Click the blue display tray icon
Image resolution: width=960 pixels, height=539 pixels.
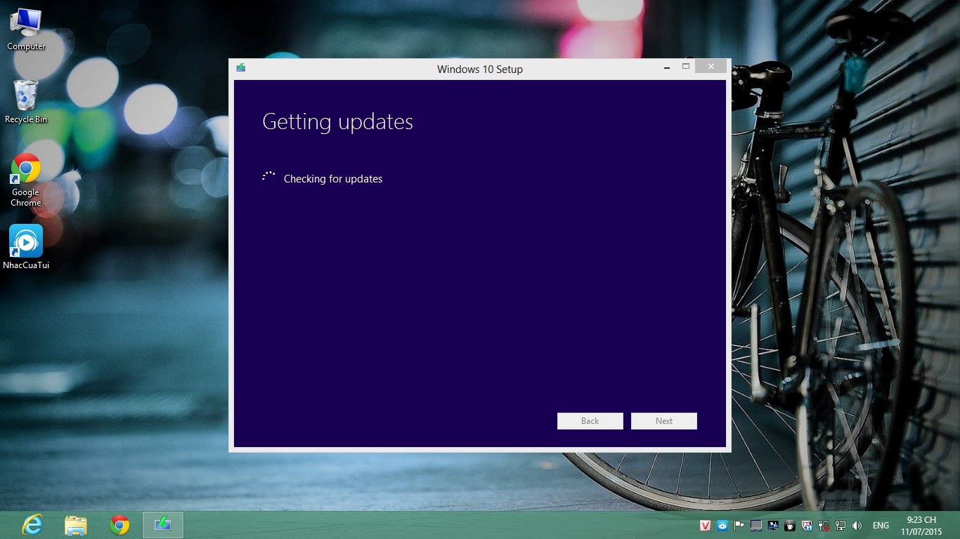pyautogui.click(x=773, y=525)
